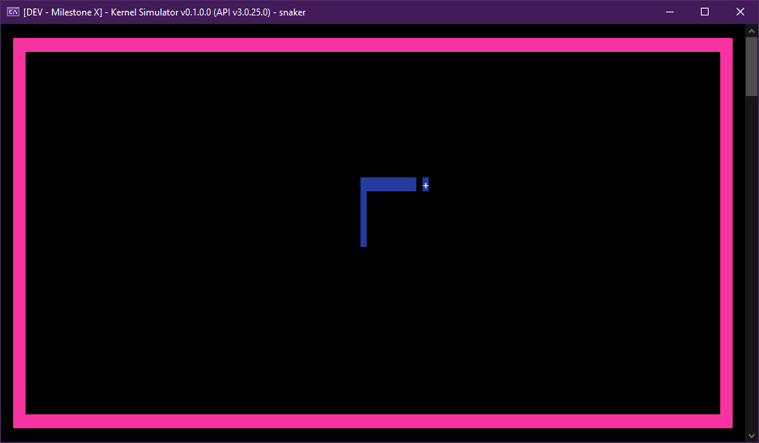
Task: Click the top-right corner of pink border
Action: point(726,45)
